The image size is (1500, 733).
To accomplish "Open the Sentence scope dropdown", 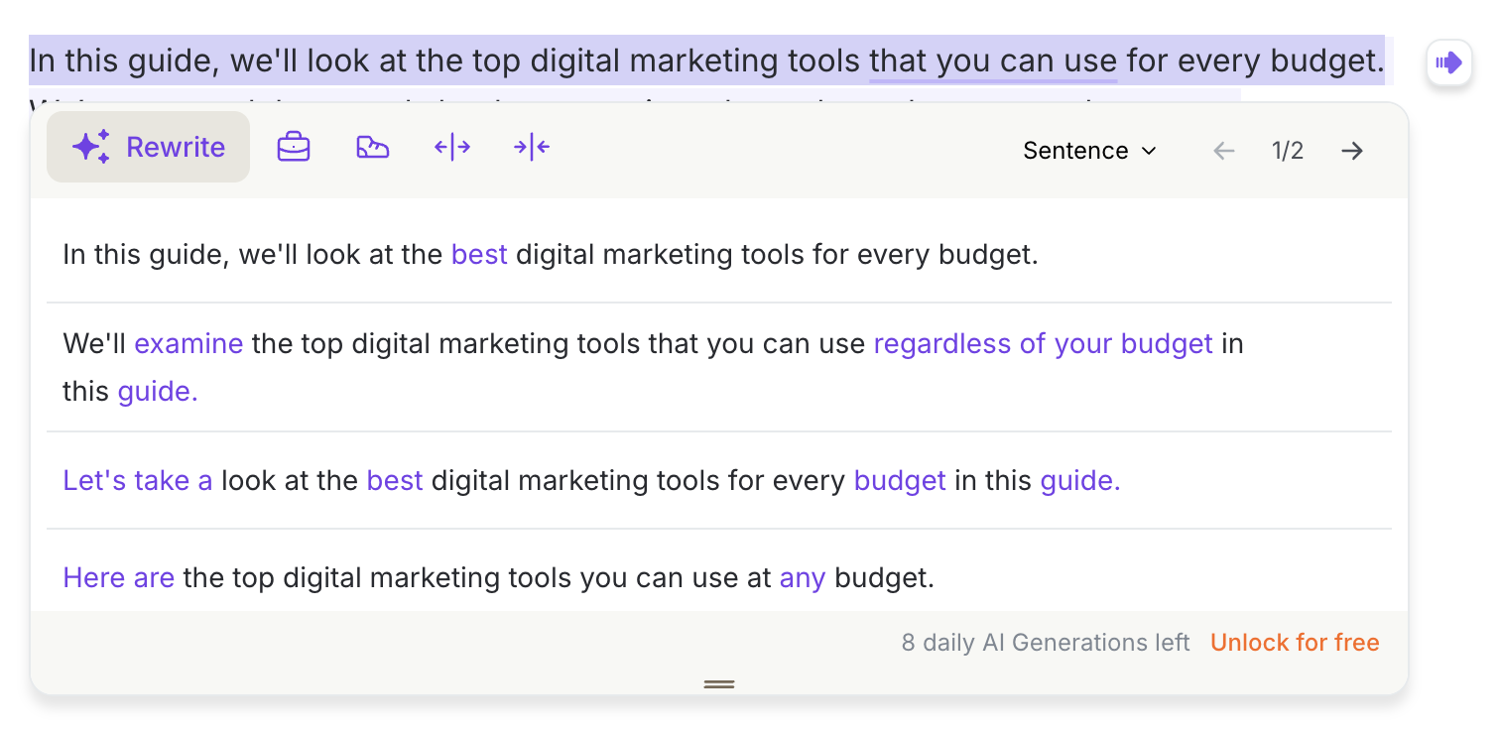I will (1089, 151).
